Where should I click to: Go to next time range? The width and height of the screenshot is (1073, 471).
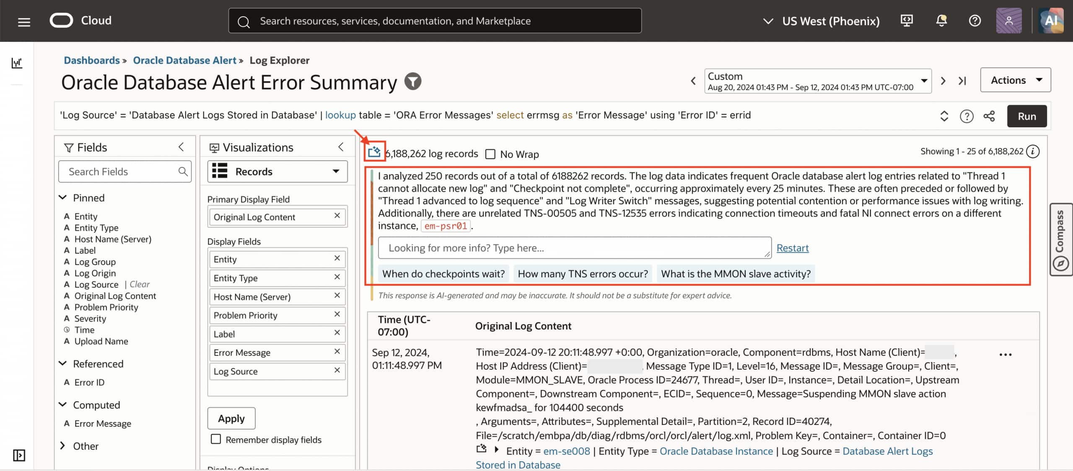coord(943,81)
